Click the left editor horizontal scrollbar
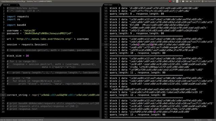The width and height of the screenshot is (216, 121). pyautogui.click(x=22, y=118)
